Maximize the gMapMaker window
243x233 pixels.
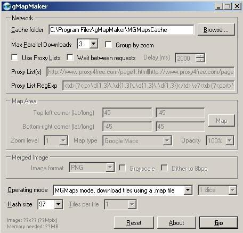[228, 6]
